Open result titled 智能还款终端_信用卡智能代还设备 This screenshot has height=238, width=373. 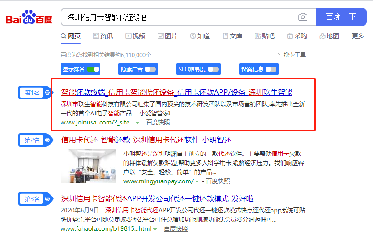click(177, 92)
